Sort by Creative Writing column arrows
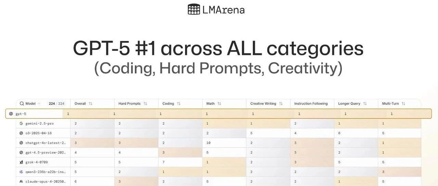 (281, 103)
